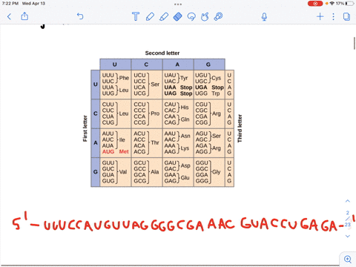Select the Shapes tool
356x267 pixels.
coord(205,16)
